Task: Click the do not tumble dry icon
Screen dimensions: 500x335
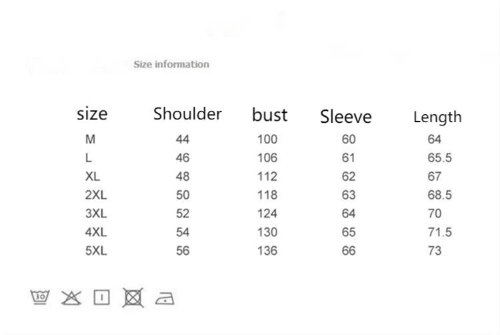Action: (x=133, y=297)
